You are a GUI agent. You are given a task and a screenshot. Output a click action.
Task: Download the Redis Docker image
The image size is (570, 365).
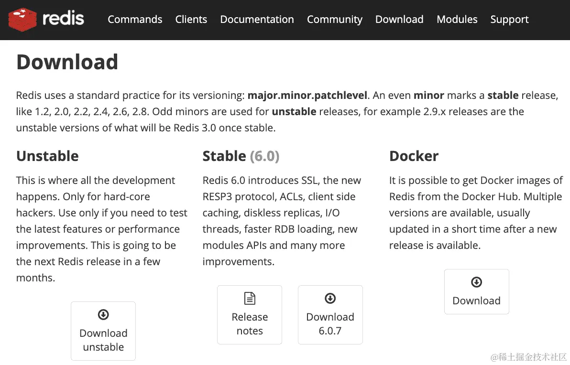point(476,291)
